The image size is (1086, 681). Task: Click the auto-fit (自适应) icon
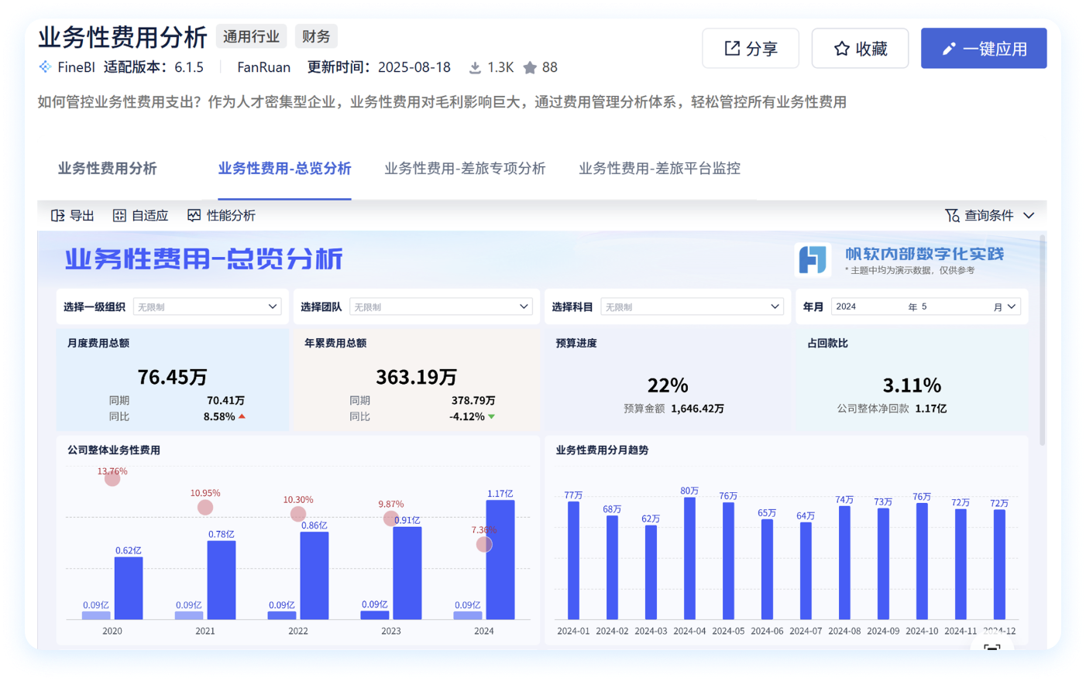[119, 216]
